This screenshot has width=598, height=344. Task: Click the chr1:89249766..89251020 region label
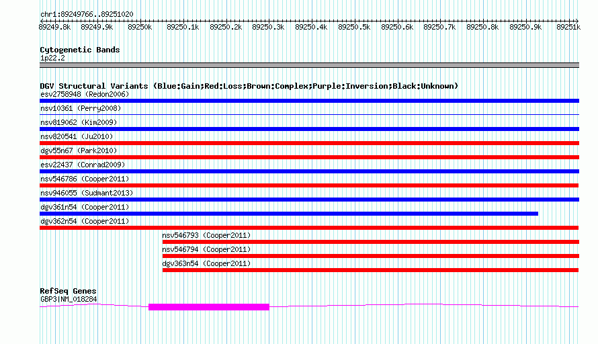tap(87, 15)
